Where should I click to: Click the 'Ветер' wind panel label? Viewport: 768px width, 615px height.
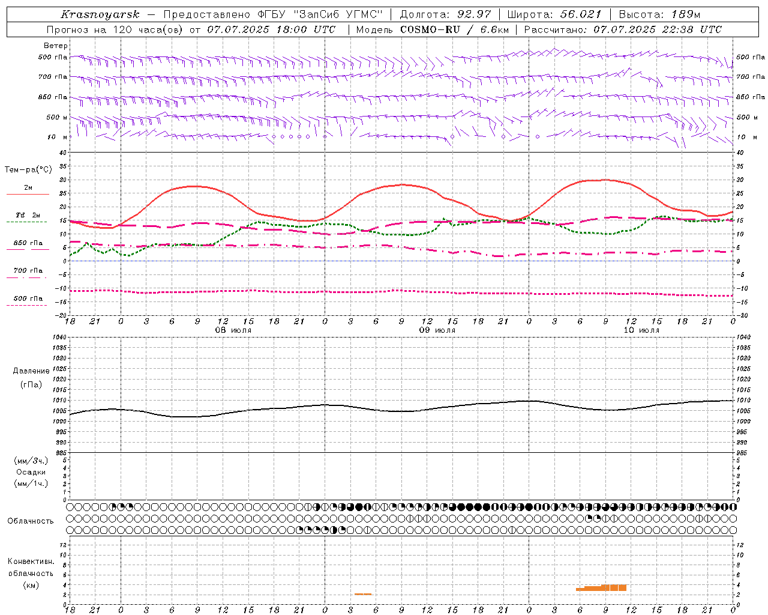coord(56,46)
